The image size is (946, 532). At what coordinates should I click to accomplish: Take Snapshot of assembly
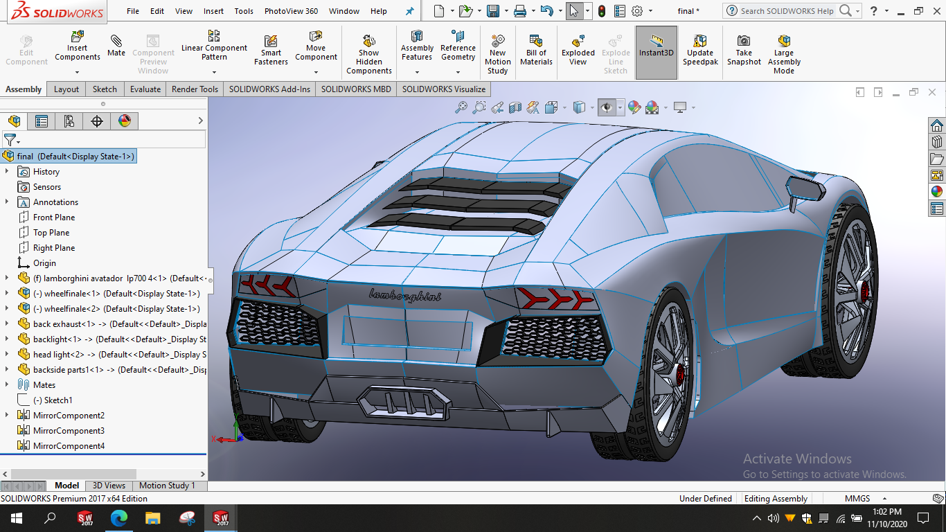point(744,50)
